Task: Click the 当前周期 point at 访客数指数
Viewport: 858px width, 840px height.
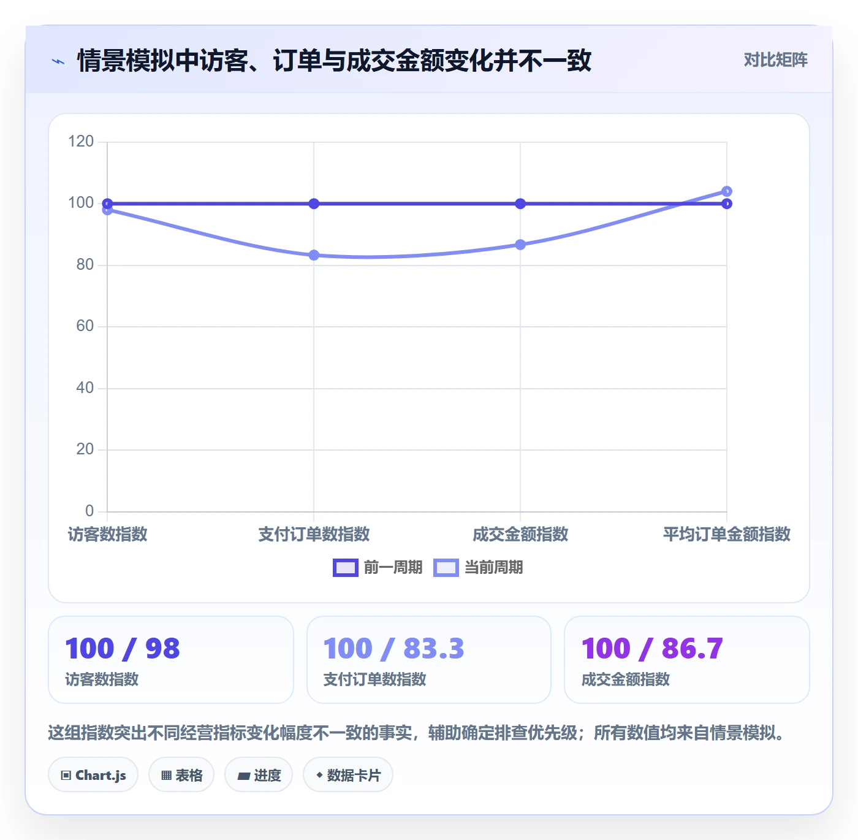Action: pos(107,210)
